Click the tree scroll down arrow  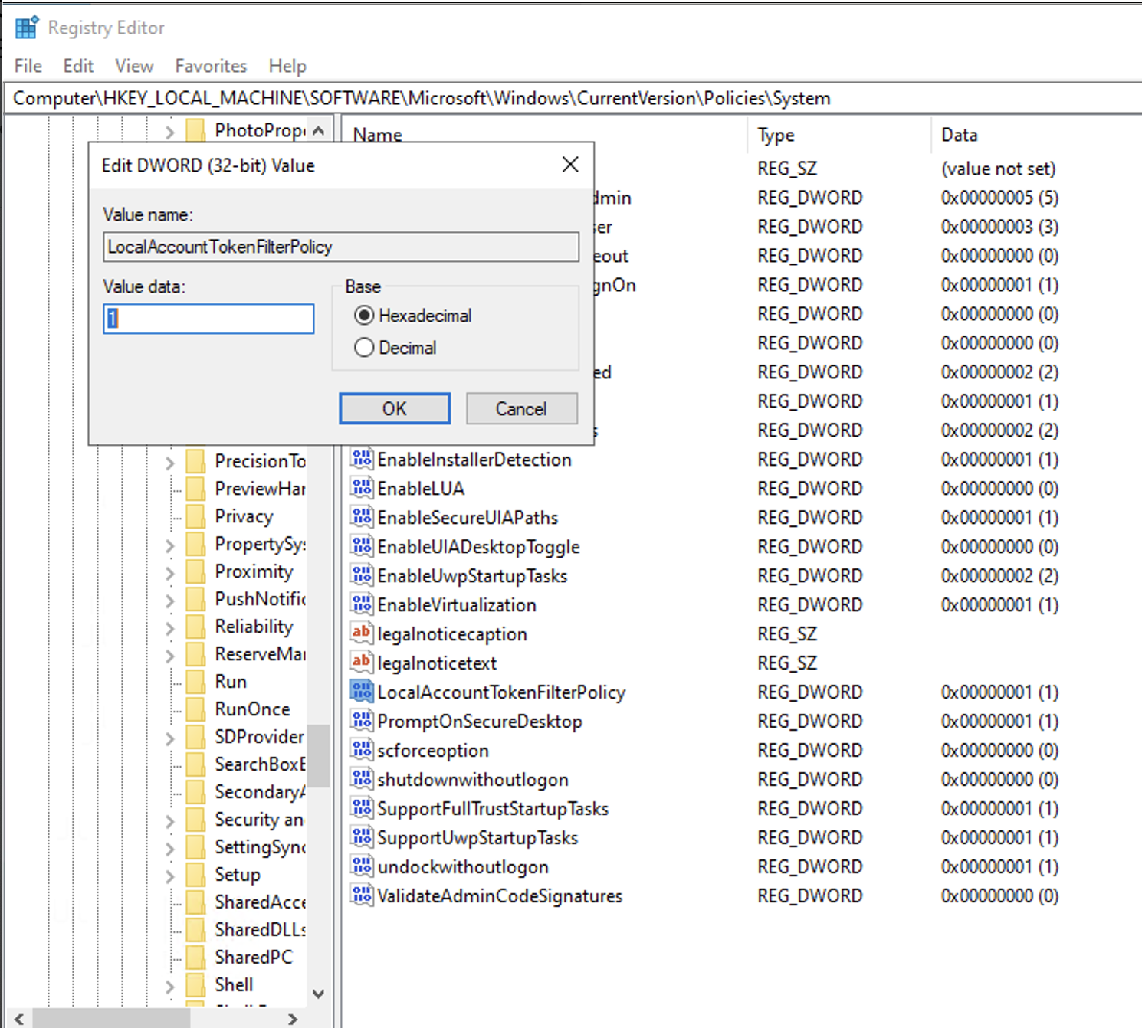click(x=318, y=994)
